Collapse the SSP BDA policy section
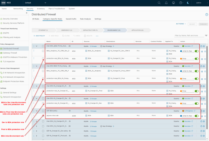209x141 pixels. click(37, 110)
